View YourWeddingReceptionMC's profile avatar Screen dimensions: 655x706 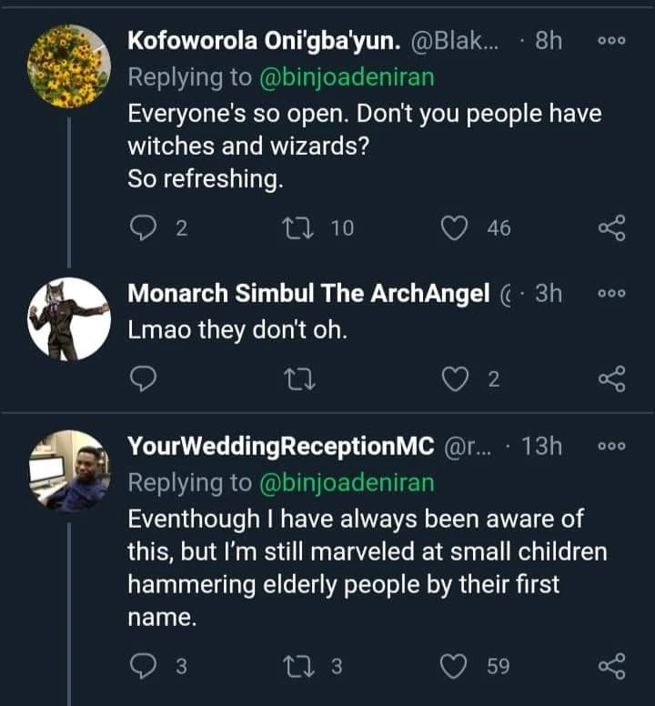69,471
